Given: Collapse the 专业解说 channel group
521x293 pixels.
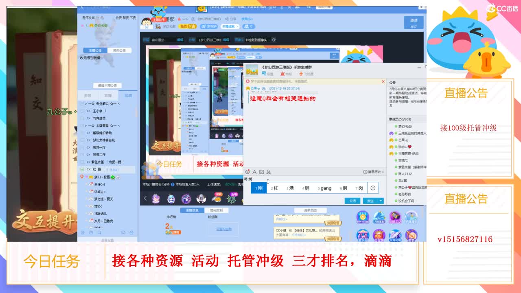Looking at the screenshot, I should 83,103.
